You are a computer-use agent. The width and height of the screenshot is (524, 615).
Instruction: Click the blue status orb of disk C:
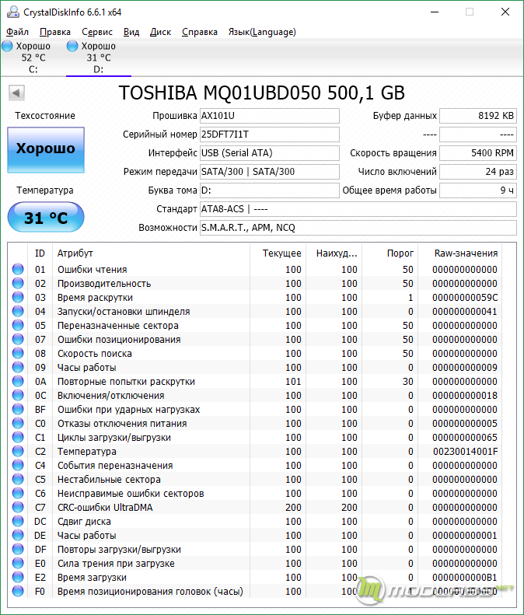click(7, 47)
